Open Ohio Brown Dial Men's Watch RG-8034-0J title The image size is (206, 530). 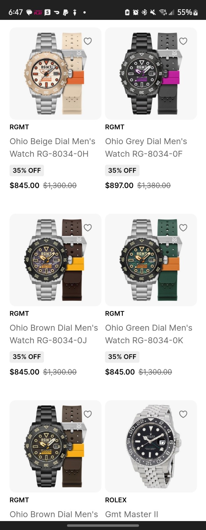pos(54,334)
